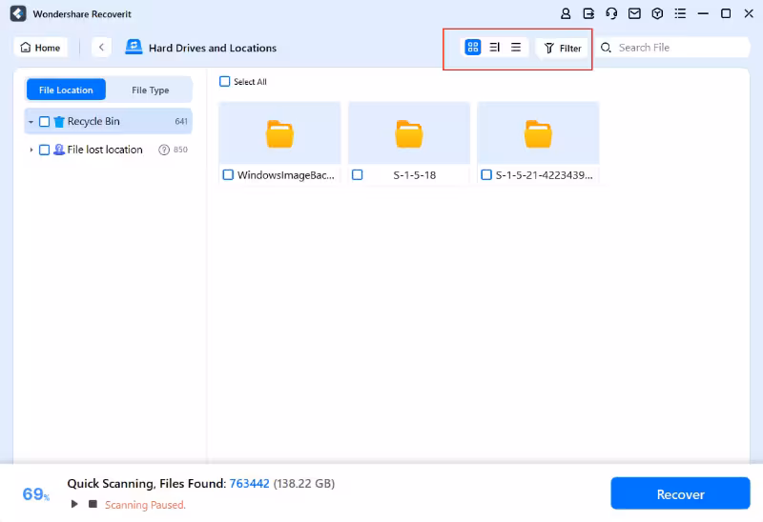Open the headset support icon
Screen dimensions: 763x522
tap(611, 13)
